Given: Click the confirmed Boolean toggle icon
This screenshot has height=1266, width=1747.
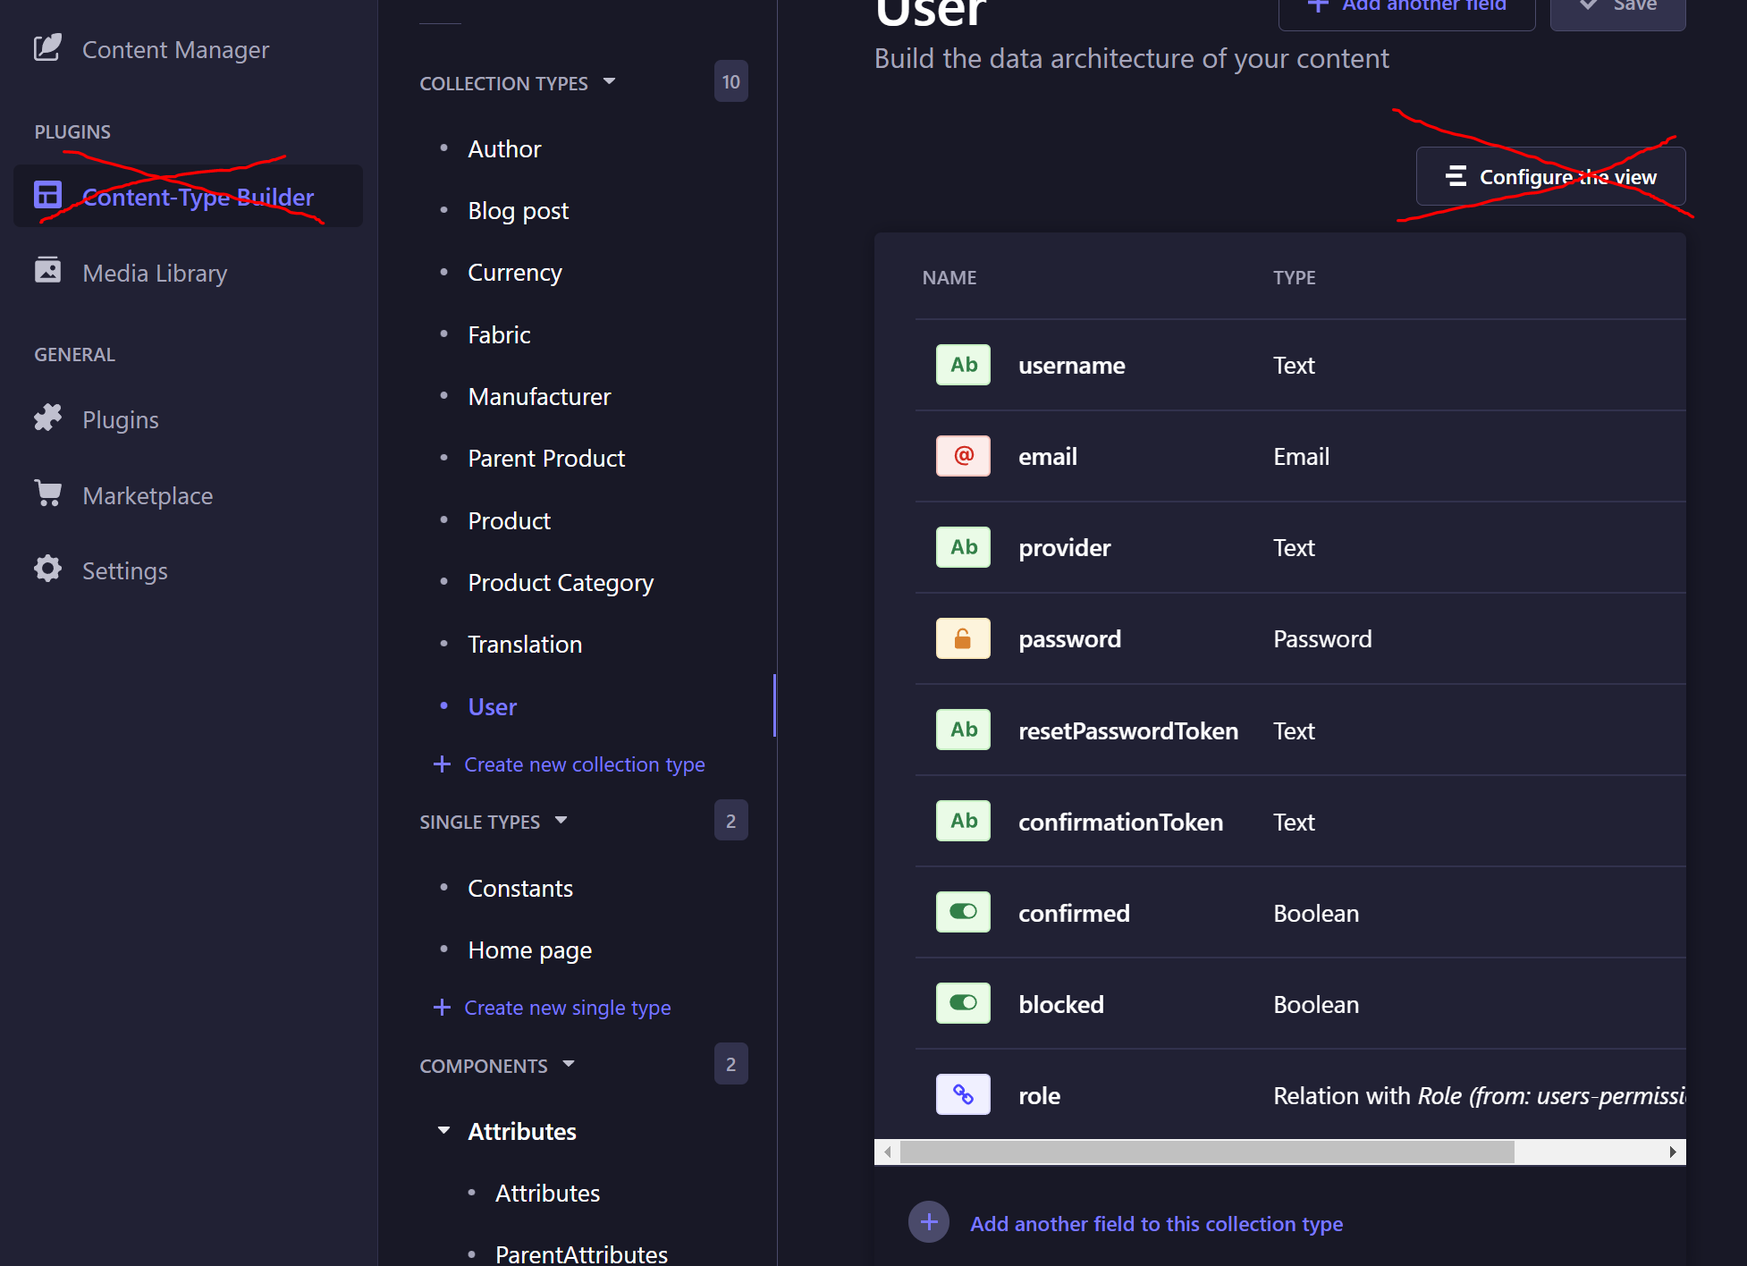Looking at the screenshot, I should coord(963,912).
